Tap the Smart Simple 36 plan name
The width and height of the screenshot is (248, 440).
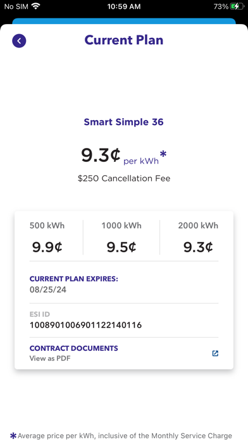124,122
